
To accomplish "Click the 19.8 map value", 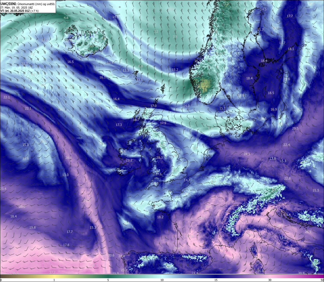I will tap(32, 228).
